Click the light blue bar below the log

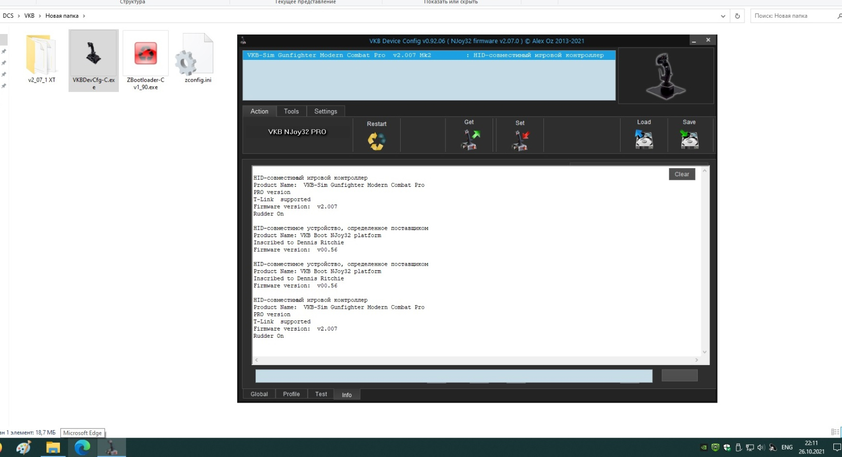point(454,376)
